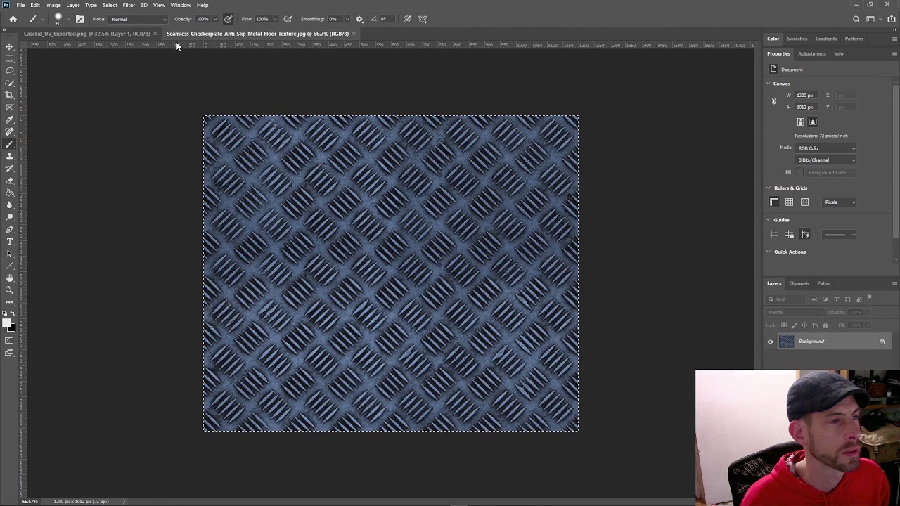Select the Rectangular Marquee tool
The image size is (900, 506).
pyautogui.click(x=9, y=58)
